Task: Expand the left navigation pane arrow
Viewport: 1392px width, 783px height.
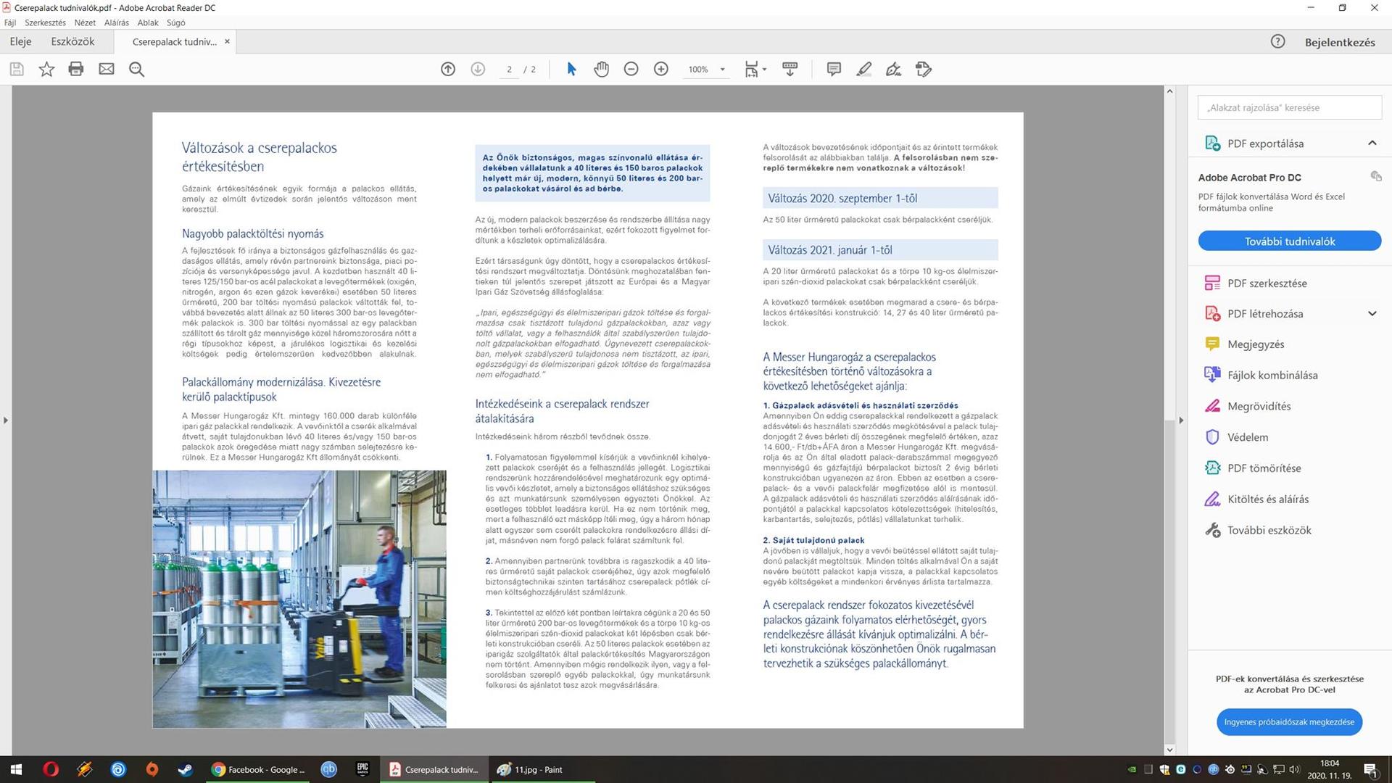Action: pos(6,420)
